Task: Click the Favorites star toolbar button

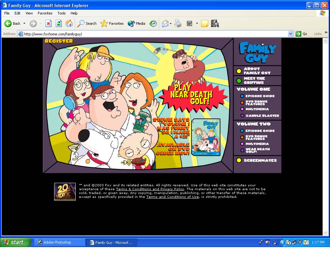Action: [112, 23]
